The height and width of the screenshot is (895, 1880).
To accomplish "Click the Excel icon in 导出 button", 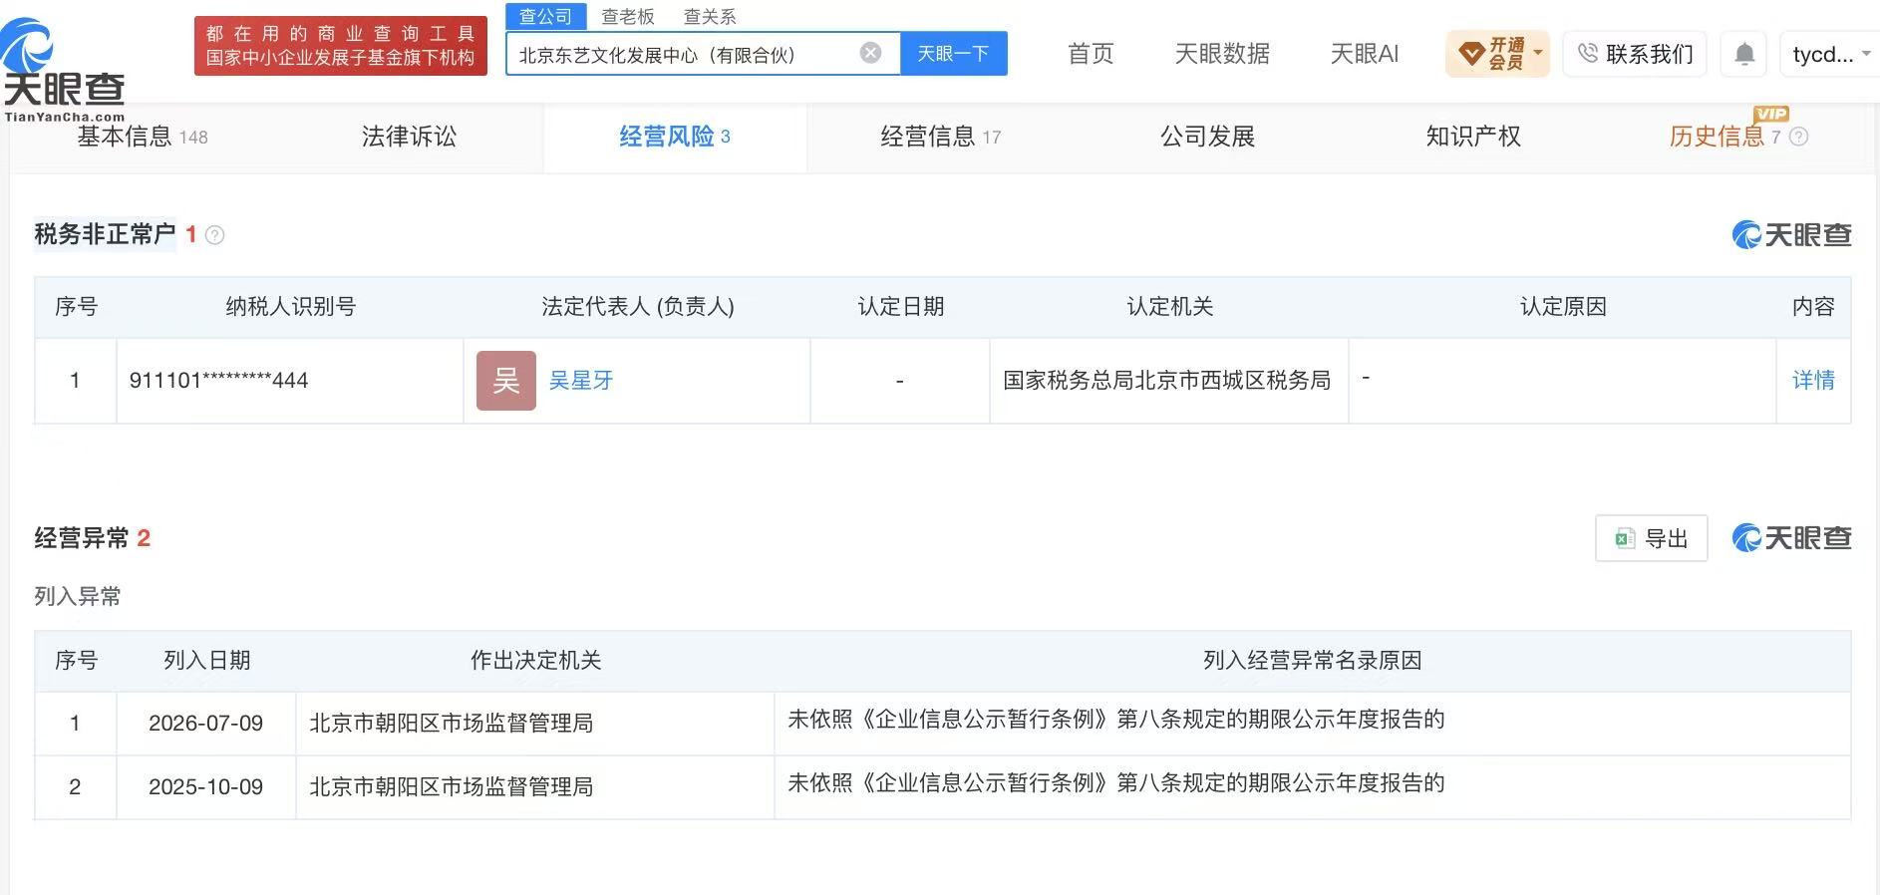I will [x=1625, y=538].
